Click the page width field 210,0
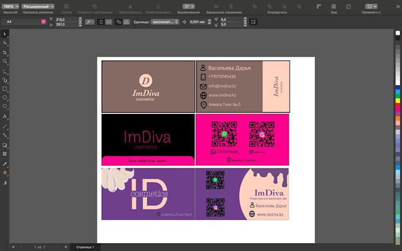 [66, 19]
